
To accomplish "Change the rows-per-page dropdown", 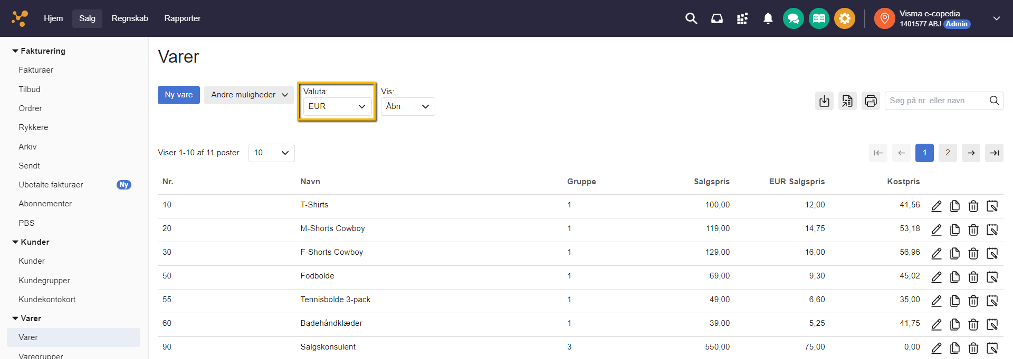I will pyautogui.click(x=271, y=153).
